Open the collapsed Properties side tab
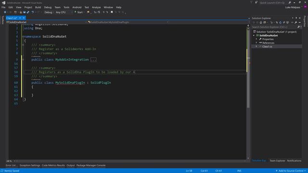Viewport: 308px width, 173px height. coord(305,21)
